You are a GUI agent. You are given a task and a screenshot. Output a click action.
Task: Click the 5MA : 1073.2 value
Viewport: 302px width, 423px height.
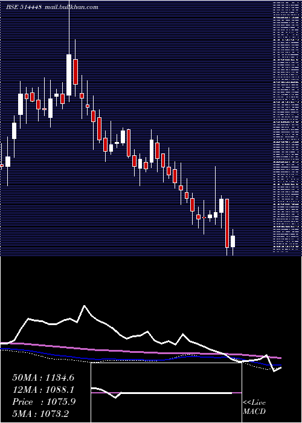40,413
